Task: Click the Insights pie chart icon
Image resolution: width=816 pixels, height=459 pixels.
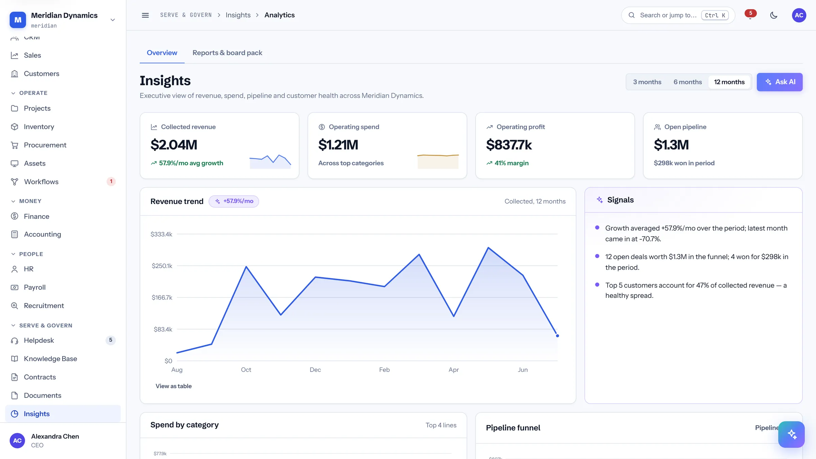Action: (14, 414)
